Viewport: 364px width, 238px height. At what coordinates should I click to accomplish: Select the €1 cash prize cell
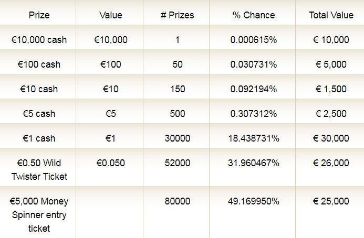tap(39, 138)
